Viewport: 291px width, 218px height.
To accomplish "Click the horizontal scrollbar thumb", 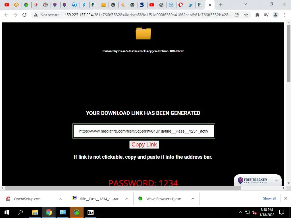I will (x=123, y=188).
